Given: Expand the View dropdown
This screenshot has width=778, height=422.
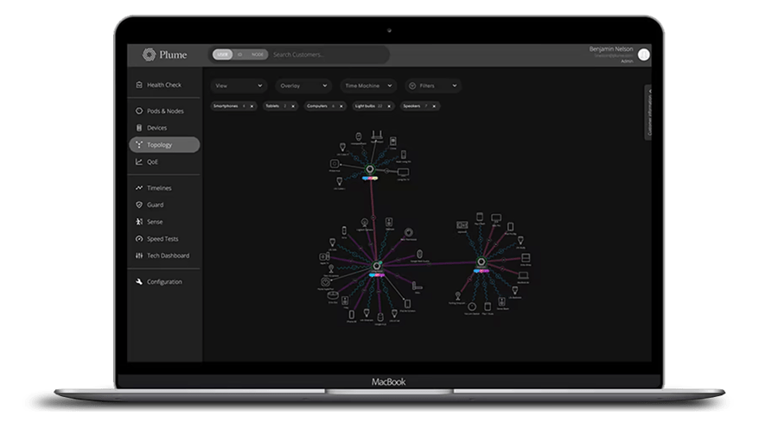Looking at the screenshot, I should [239, 86].
